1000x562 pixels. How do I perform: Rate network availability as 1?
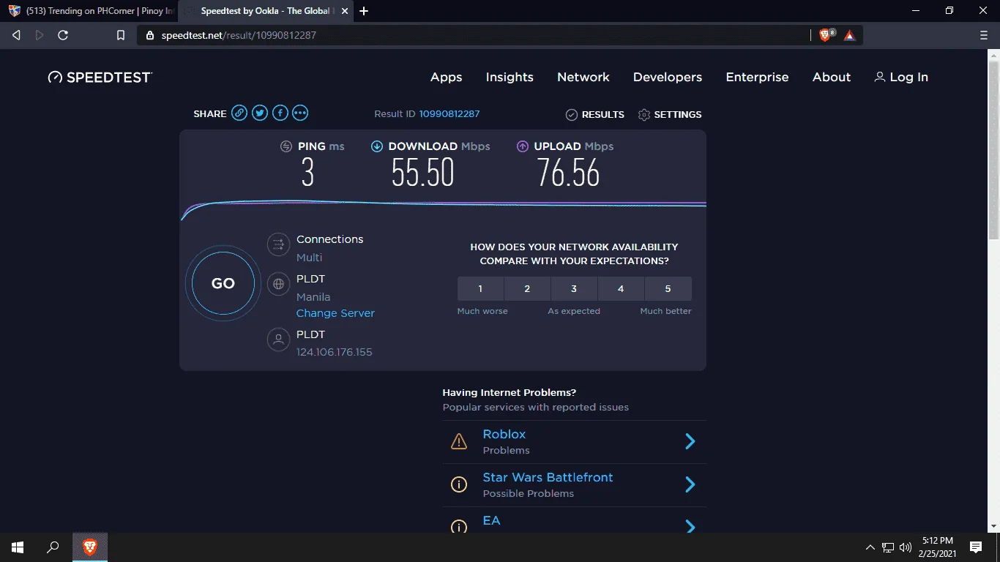(x=480, y=289)
